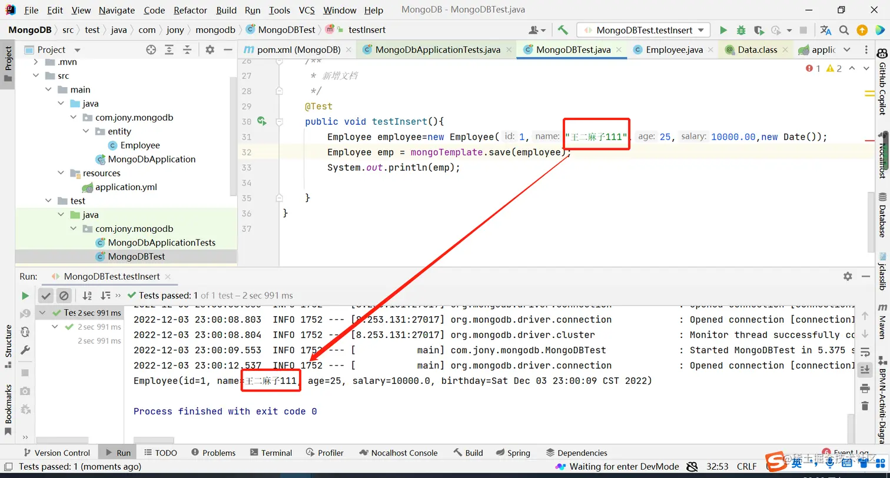This screenshot has width=890, height=478.
Task: Expand the .mvn folder node
Action: point(36,62)
